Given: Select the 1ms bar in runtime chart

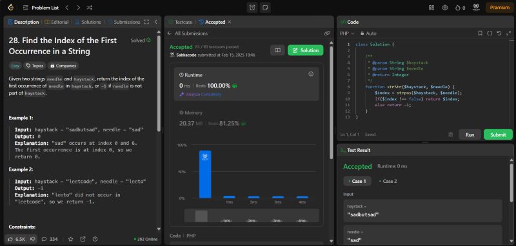Looking at the screenshot, I should (229, 197).
